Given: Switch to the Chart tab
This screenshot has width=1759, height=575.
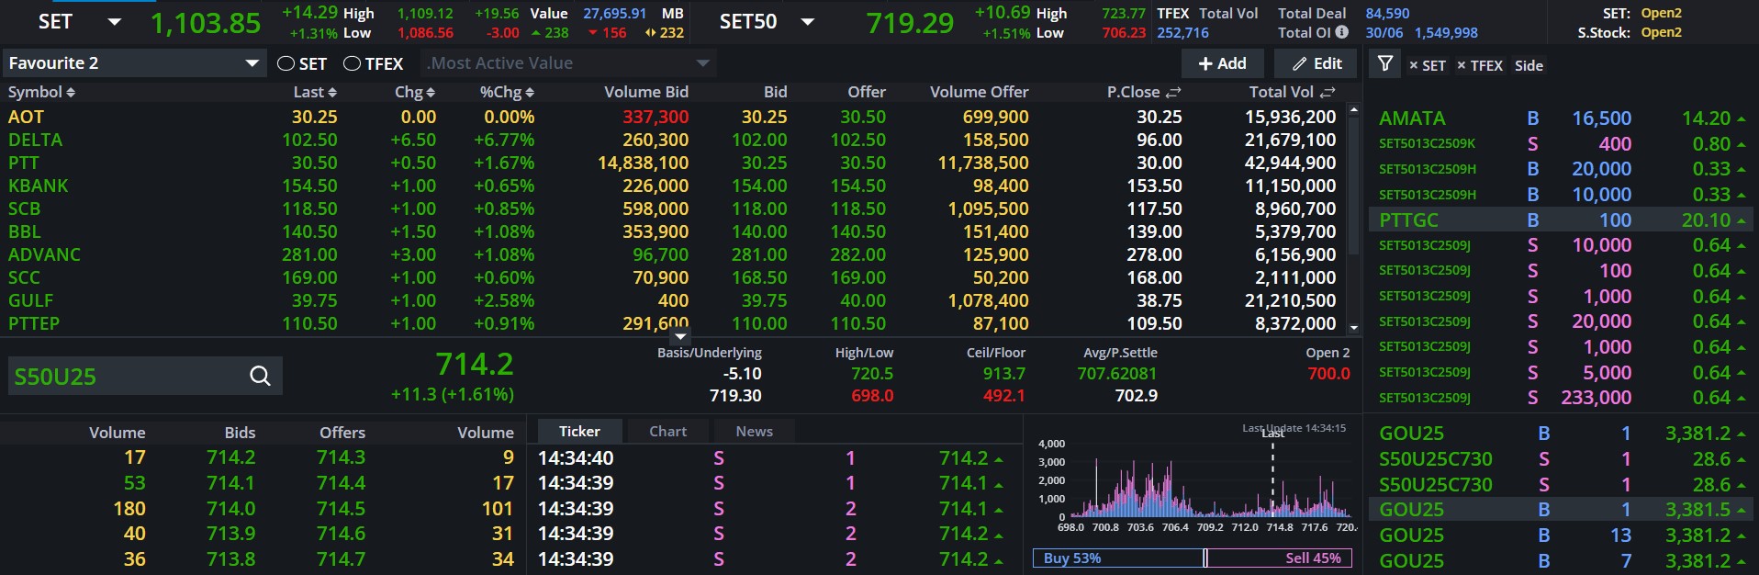Looking at the screenshot, I should tap(667, 431).
